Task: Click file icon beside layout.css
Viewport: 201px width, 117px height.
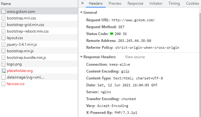Action: tap(3, 38)
